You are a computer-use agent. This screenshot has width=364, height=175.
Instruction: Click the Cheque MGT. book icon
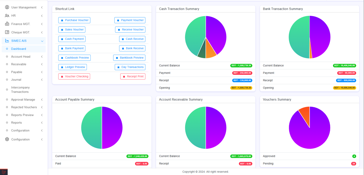(7, 32)
